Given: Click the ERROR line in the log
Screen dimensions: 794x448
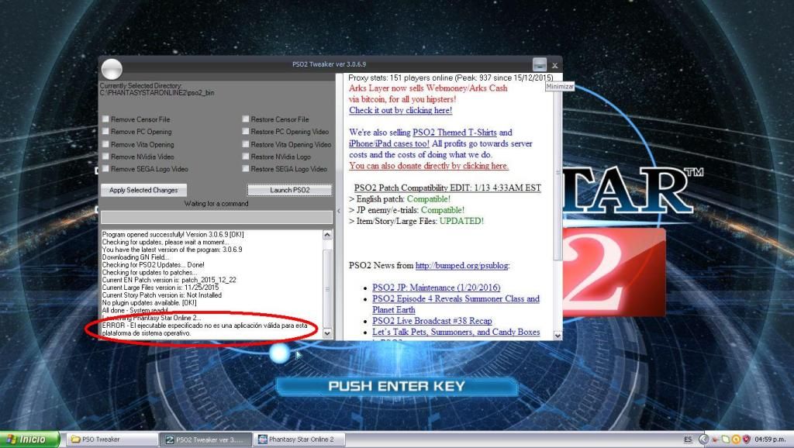Looking at the screenshot, I should point(205,329).
